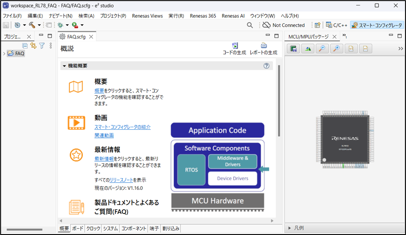This screenshot has width=406, height=235.
Task: Open the ヘルプ(H) menu
Action: click(290, 16)
